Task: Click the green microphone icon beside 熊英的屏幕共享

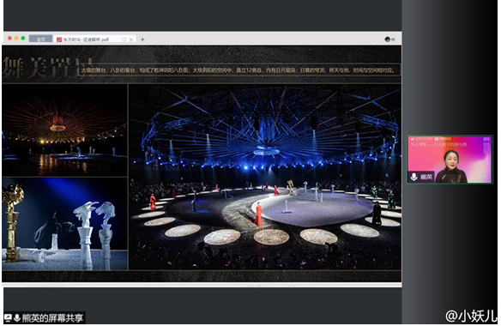Action: point(16,317)
